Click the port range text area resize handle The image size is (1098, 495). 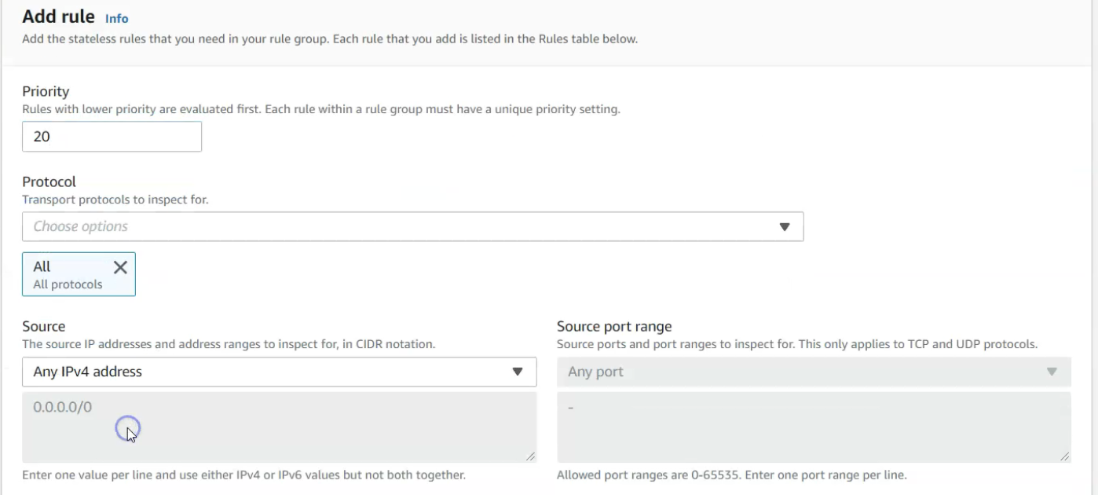(1065, 456)
